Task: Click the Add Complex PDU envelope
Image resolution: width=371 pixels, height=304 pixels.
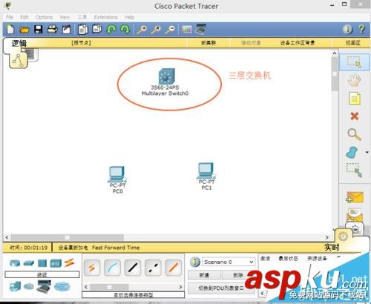Action: coord(355,214)
